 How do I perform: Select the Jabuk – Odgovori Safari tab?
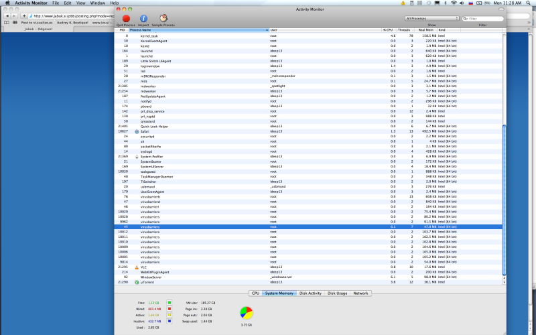click(38, 29)
